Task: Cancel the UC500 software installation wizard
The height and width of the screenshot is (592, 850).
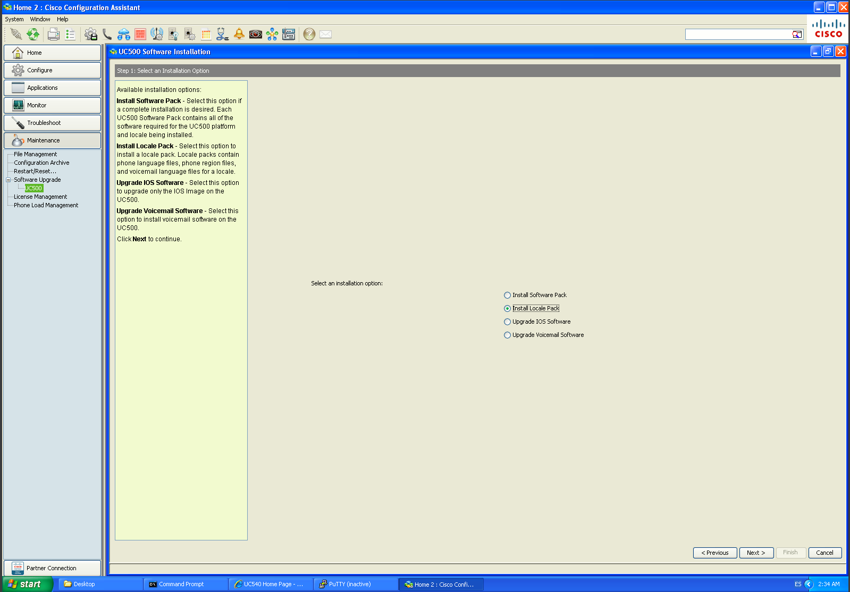Action: (825, 553)
